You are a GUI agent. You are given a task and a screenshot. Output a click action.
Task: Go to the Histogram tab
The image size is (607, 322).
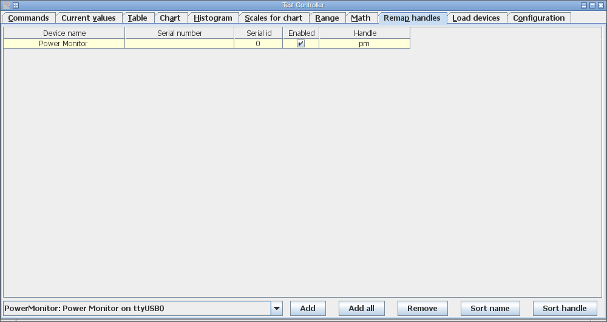tap(213, 18)
